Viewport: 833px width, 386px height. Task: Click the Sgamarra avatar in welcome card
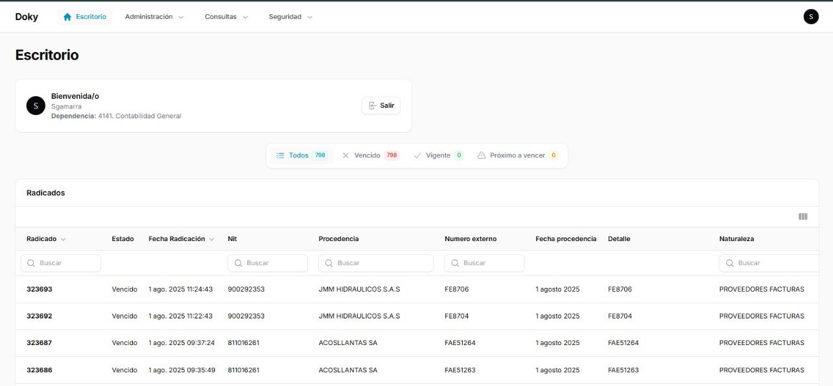36,105
